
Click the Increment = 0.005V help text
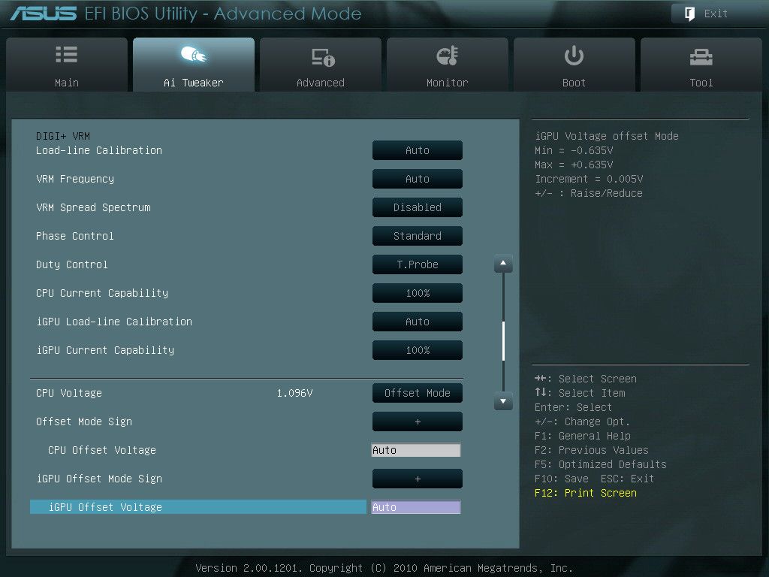click(x=589, y=179)
